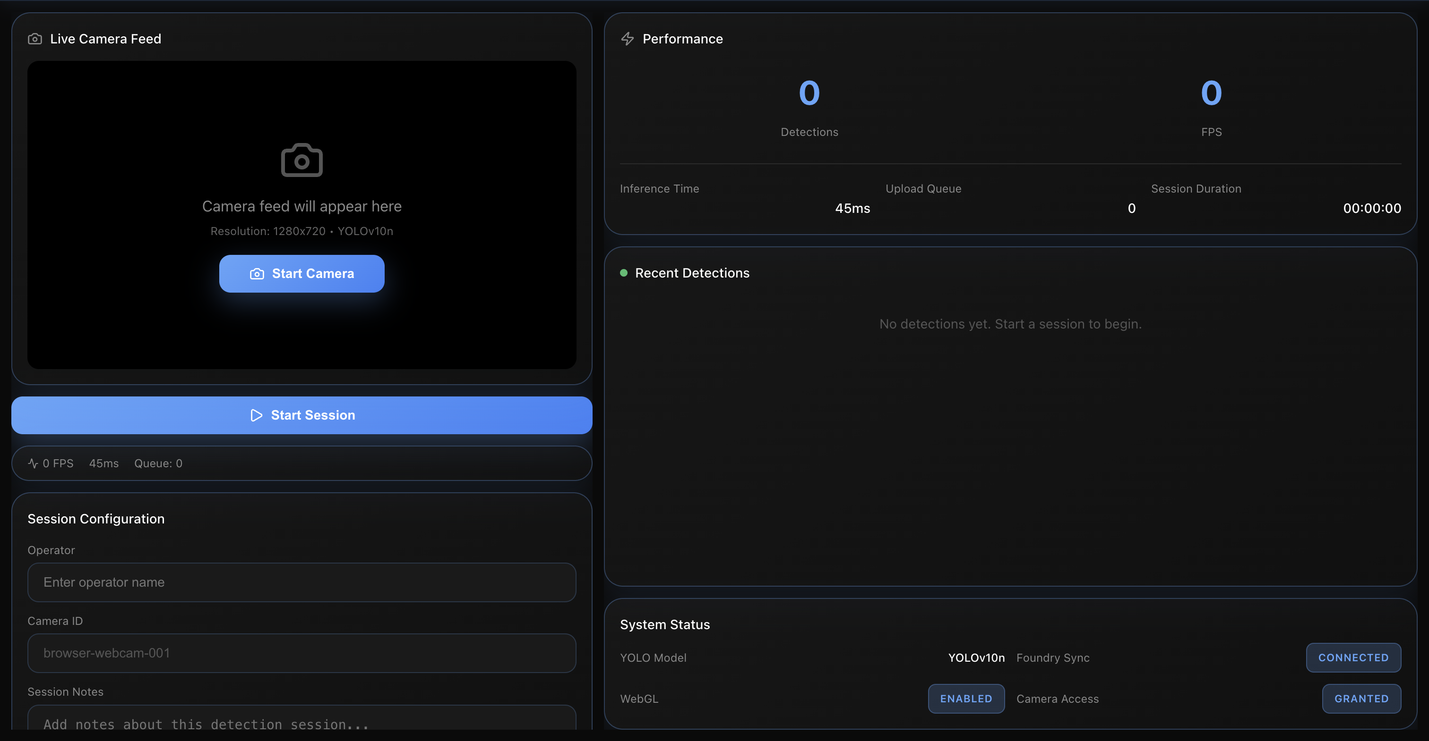Focus the Operator name input field
The height and width of the screenshot is (741, 1429).
(x=302, y=582)
